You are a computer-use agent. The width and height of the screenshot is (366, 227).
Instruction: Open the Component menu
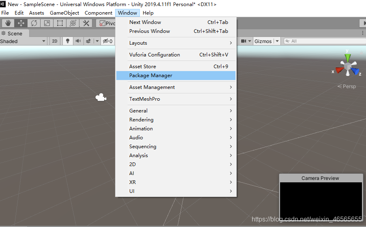coord(98,13)
